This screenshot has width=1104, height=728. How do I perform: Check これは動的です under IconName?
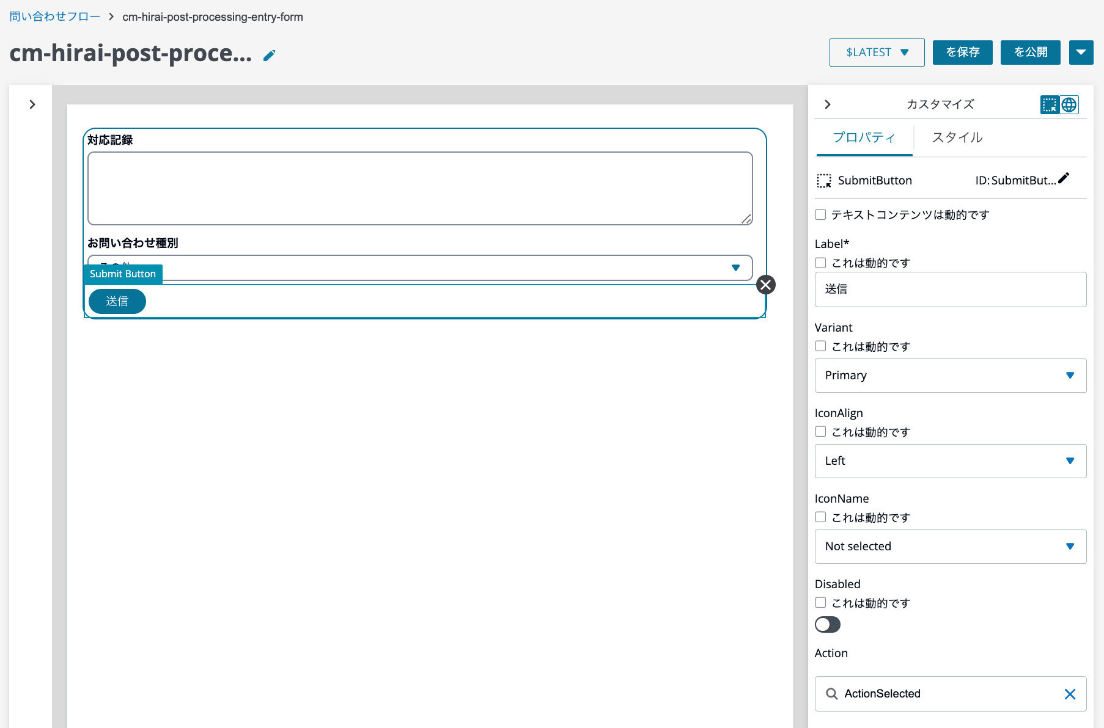[x=820, y=517]
